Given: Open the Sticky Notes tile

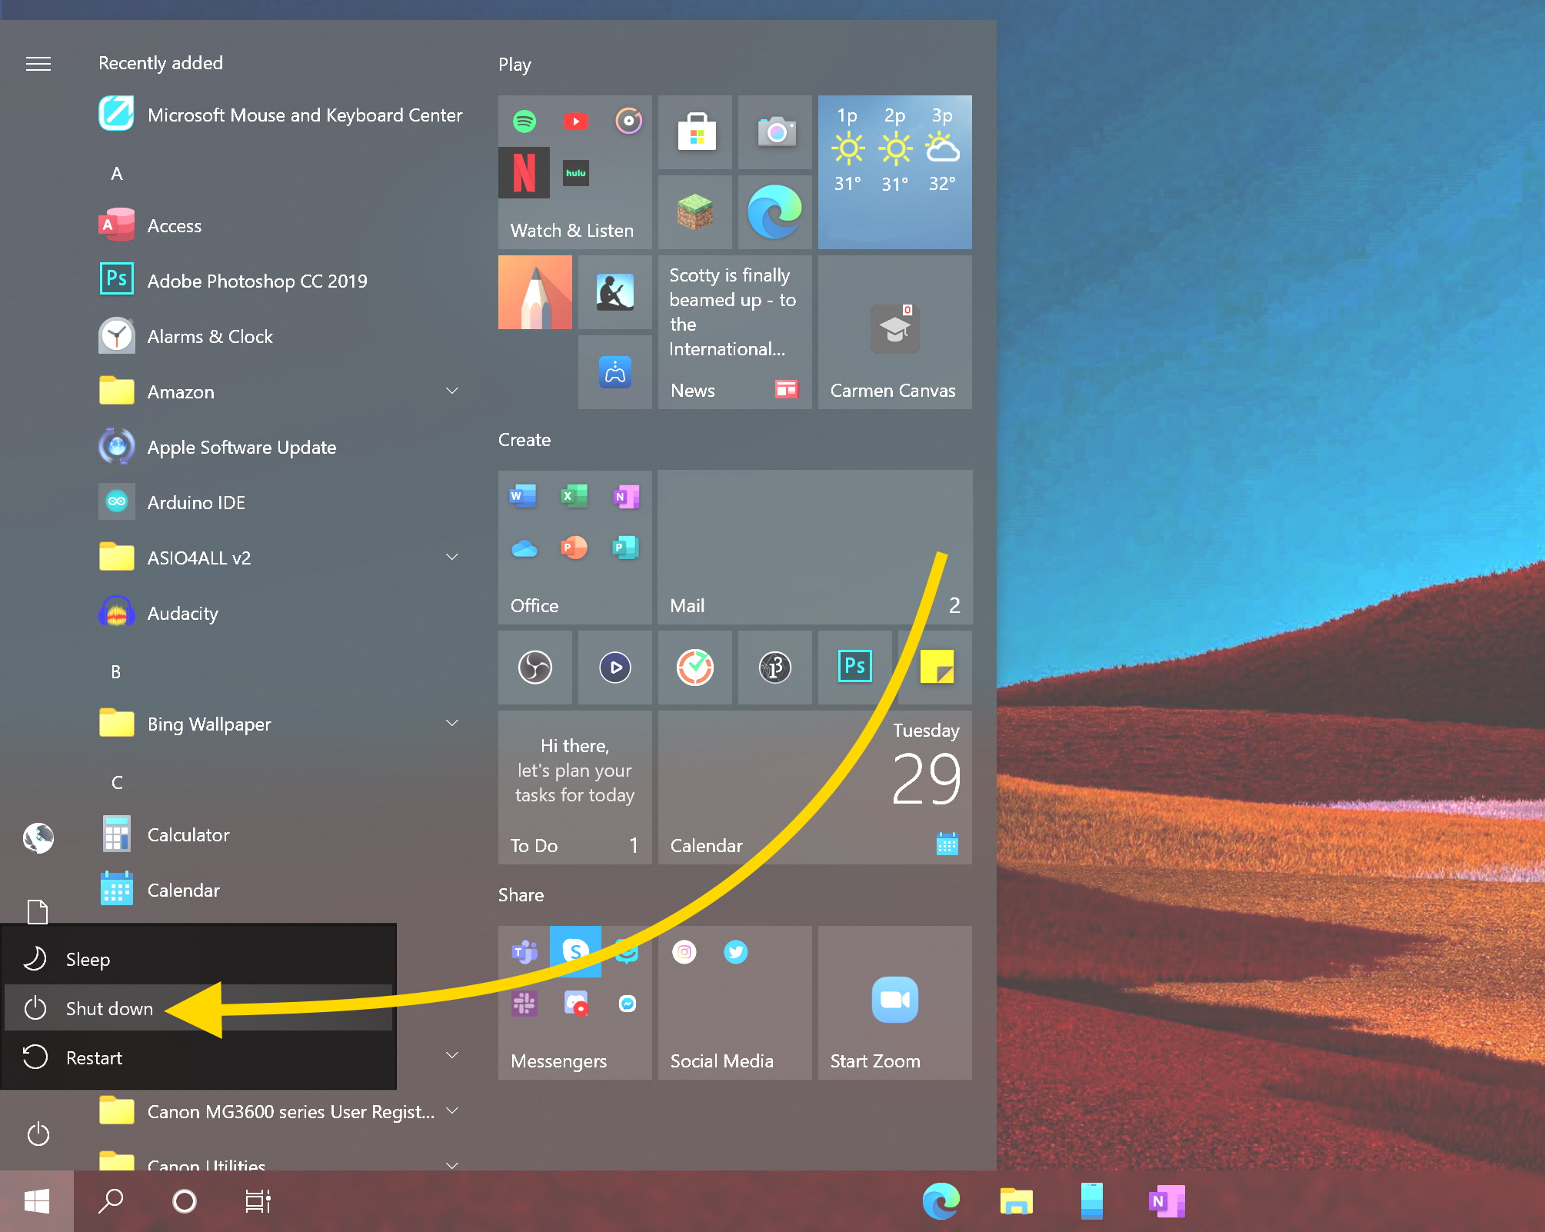Looking at the screenshot, I should click(935, 668).
